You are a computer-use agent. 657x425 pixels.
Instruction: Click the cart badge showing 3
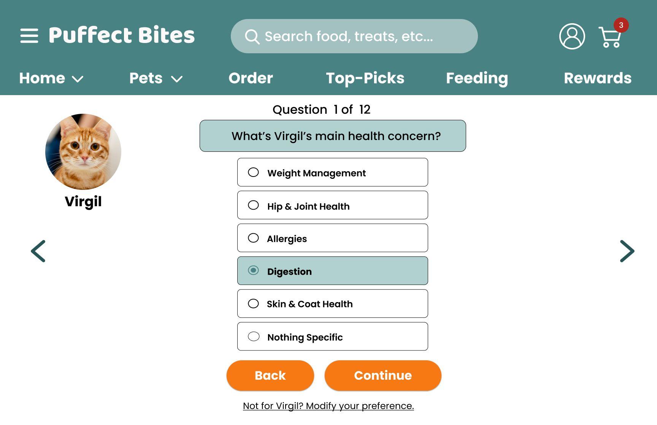coord(621,25)
